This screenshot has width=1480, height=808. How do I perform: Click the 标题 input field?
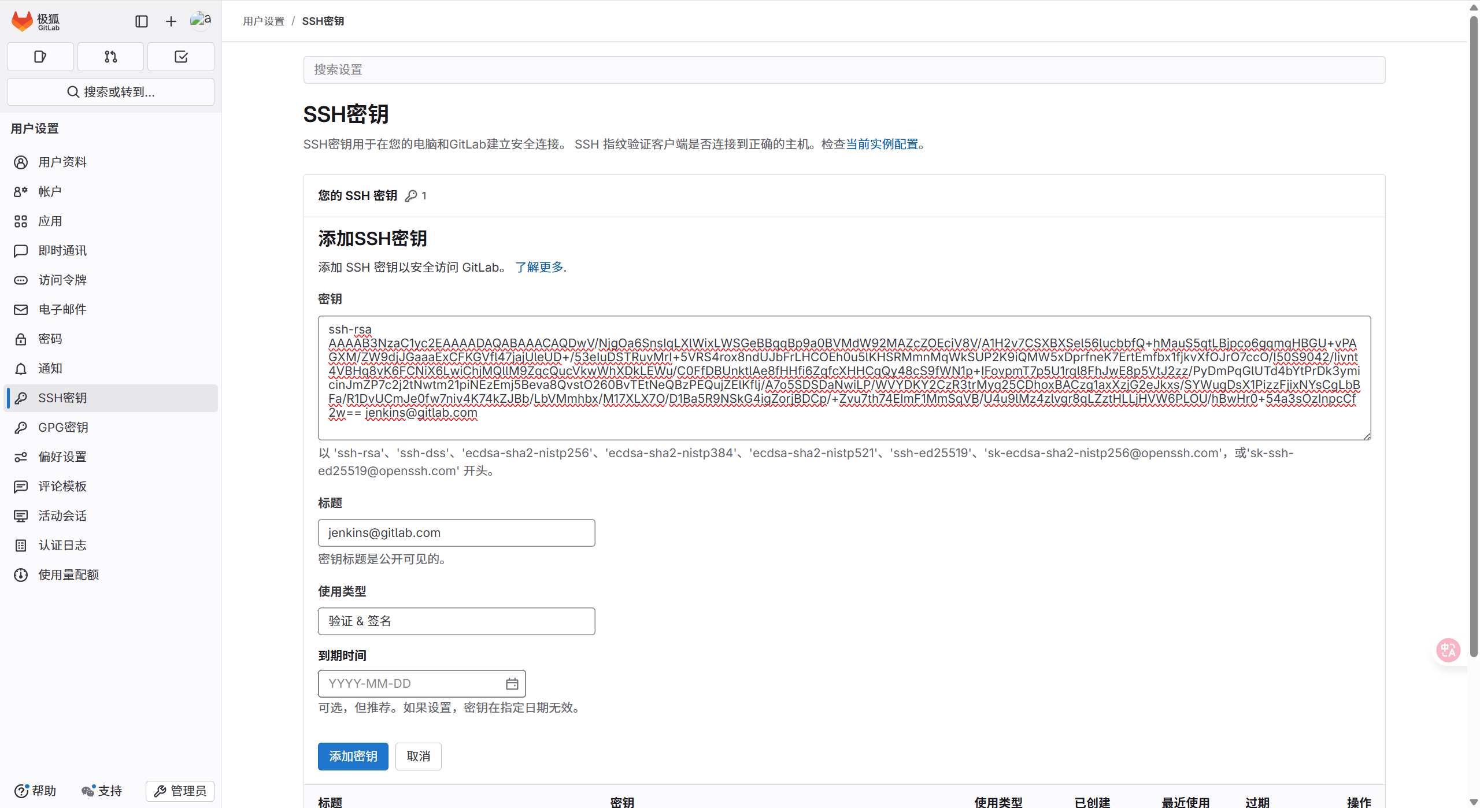pos(456,533)
